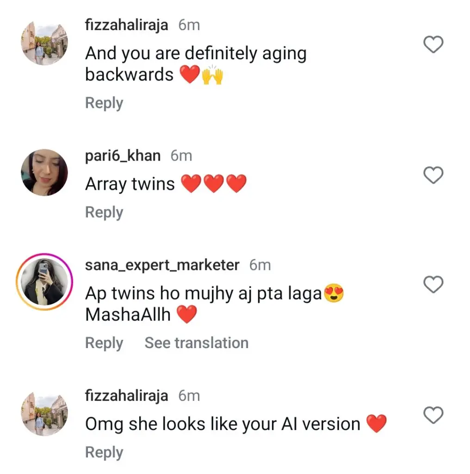
Task: Open fizzahaliraja username above "aging backwards" comment
Action: pos(126,25)
